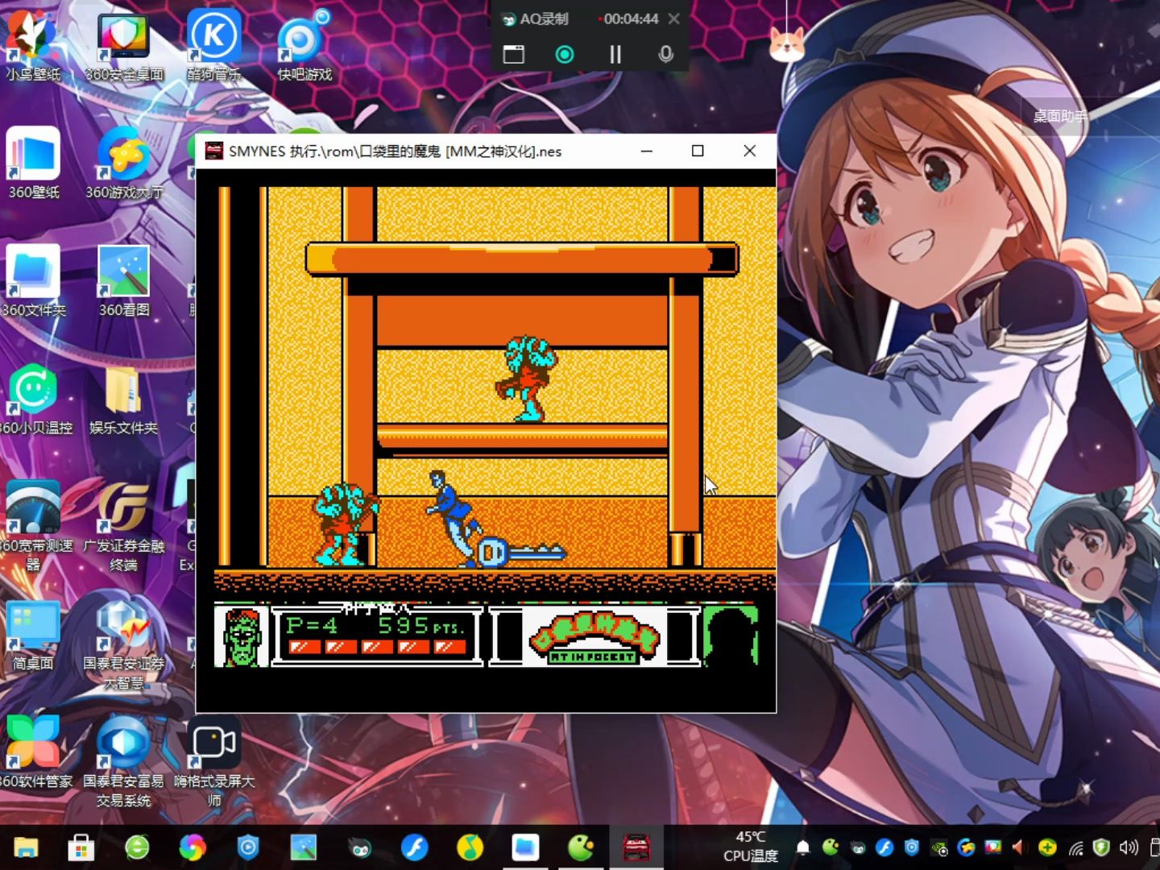Viewport: 1160px width, 870px height.
Task: Click the AQ录制 region-select window icon
Action: coord(513,54)
